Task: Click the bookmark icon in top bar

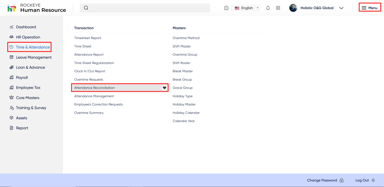Action: point(226,8)
